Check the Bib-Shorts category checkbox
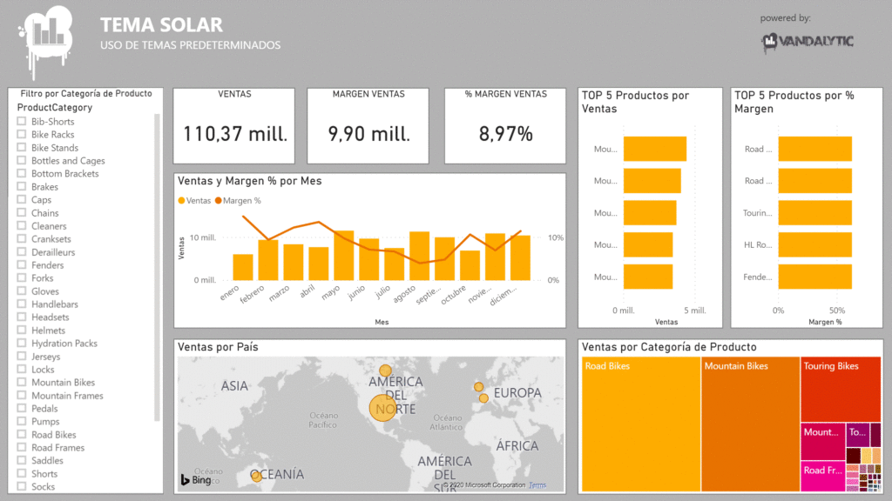892x501 pixels. pyautogui.click(x=22, y=121)
